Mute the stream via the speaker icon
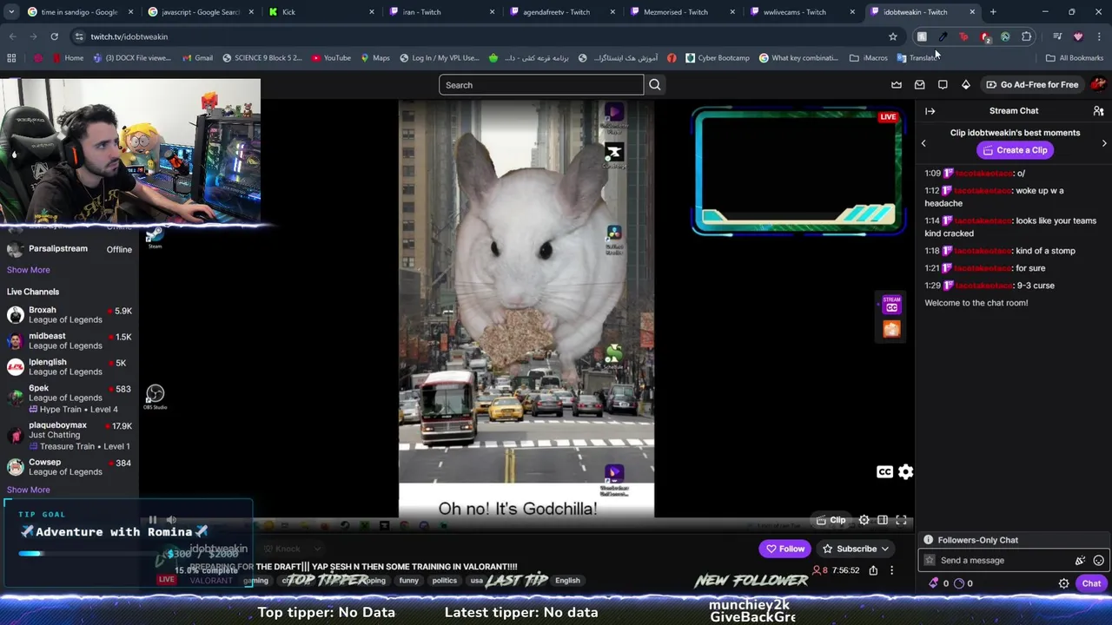 coord(171,520)
